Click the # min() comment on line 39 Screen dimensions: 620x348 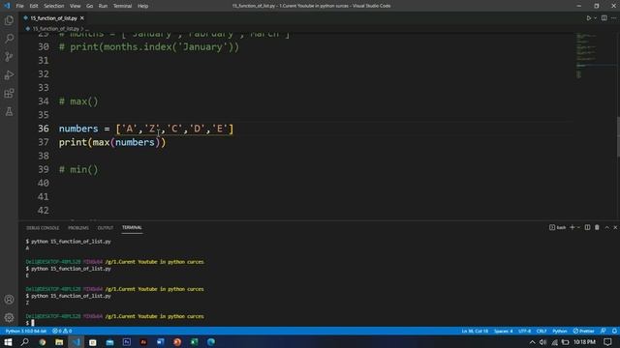78,170
